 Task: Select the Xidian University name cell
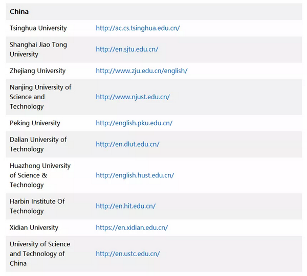[34, 227]
